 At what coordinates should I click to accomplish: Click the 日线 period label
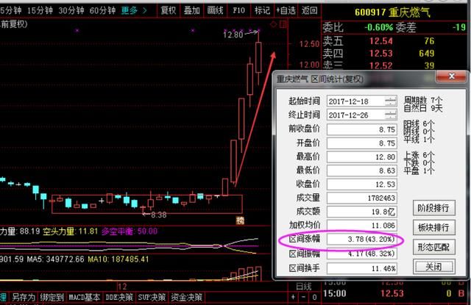coord(304,287)
